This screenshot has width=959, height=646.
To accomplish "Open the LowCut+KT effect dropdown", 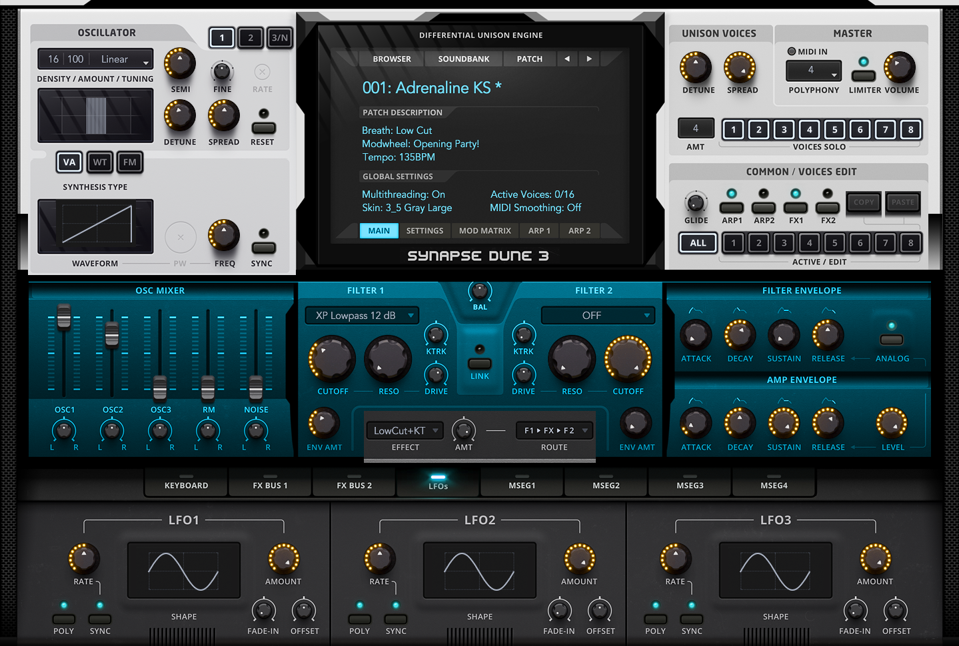I will 404,431.
